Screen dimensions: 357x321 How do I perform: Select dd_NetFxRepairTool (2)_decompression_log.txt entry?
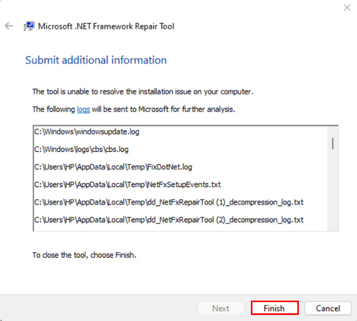click(169, 219)
